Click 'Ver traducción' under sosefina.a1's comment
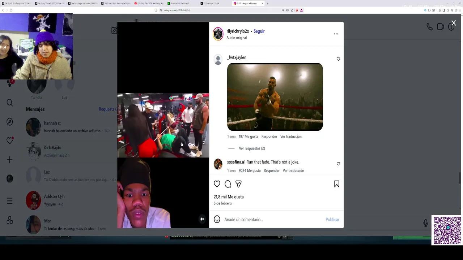Image resolution: width=463 pixels, height=260 pixels. [x=293, y=170]
